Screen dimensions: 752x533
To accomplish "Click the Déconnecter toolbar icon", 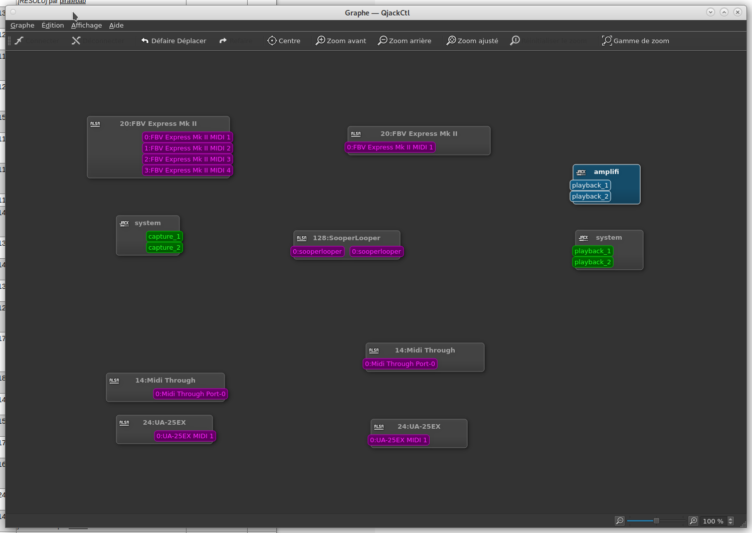I will 76,41.
